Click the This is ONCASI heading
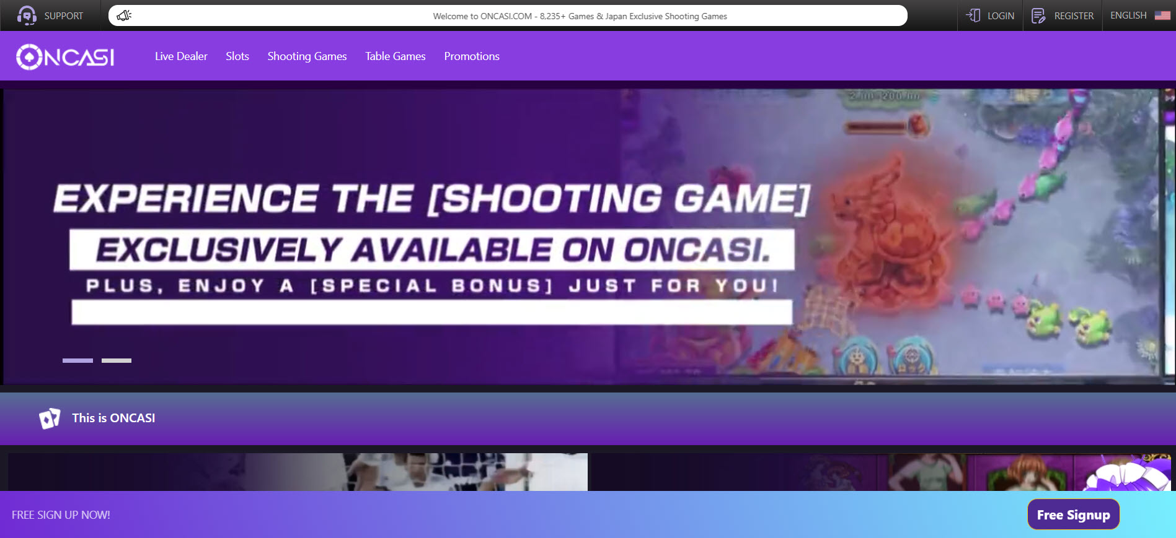The width and height of the screenshot is (1176, 538). (x=113, y=418)
